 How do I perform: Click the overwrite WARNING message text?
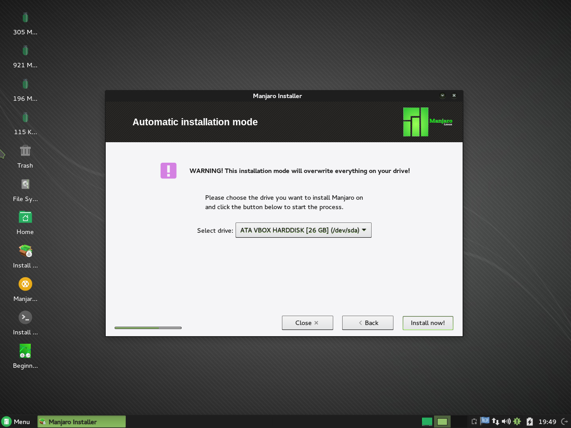click(300, 171)
